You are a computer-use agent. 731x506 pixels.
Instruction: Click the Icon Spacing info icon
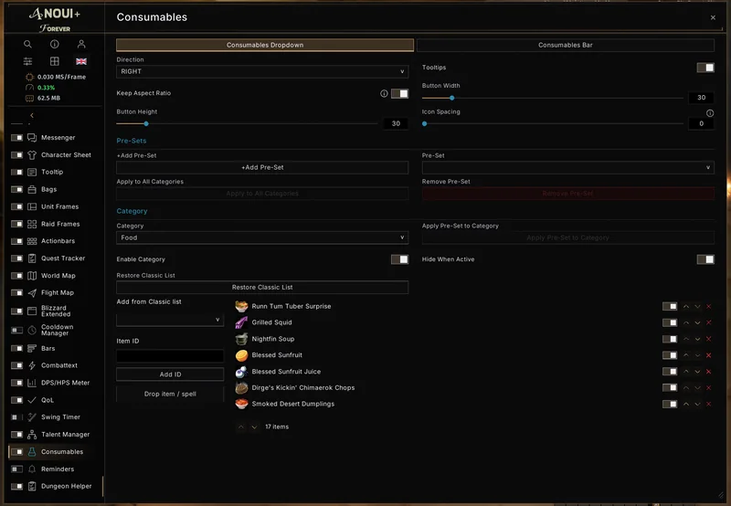tap(710, 112)
